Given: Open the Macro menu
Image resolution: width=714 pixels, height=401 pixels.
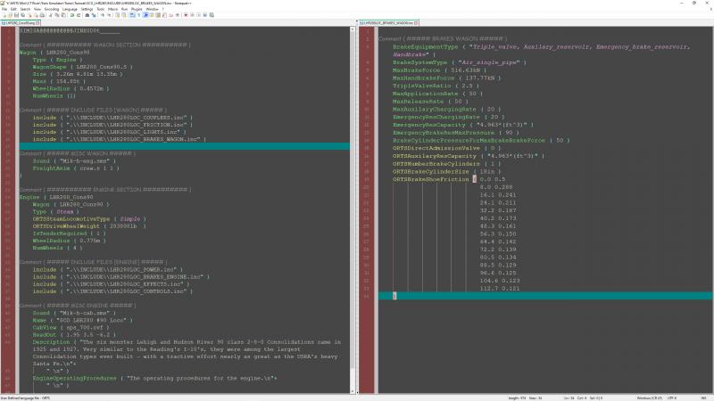Looking at the screenshot, I should tap(113, 9).
